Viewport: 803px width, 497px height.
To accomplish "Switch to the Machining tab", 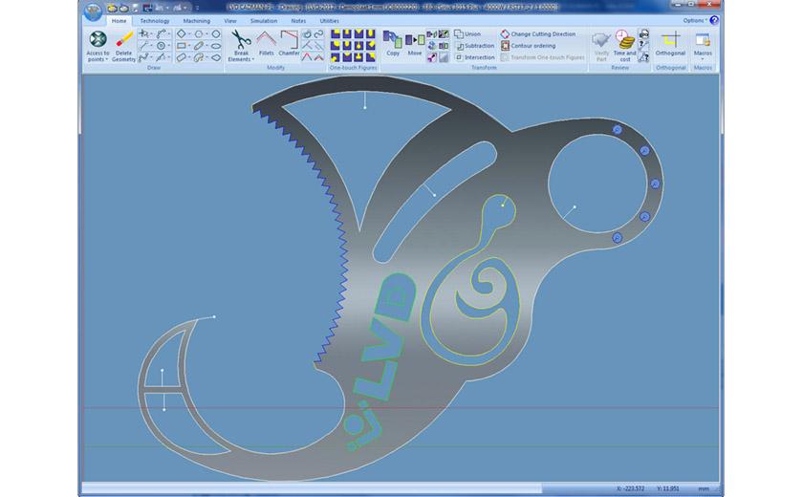I will tap(197, 21).
